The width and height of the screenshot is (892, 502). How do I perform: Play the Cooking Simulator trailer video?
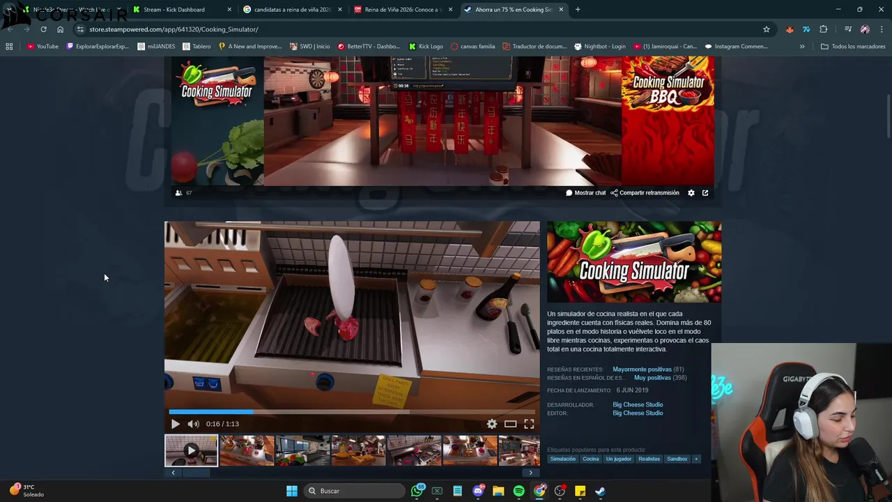click(x=175, y=424)
